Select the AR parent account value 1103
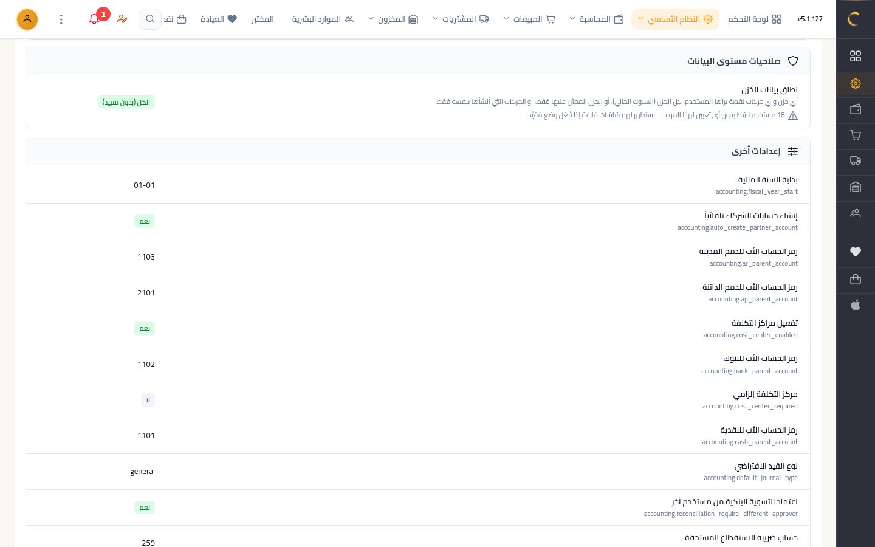875x547 pixels. [x=146, y=256]
